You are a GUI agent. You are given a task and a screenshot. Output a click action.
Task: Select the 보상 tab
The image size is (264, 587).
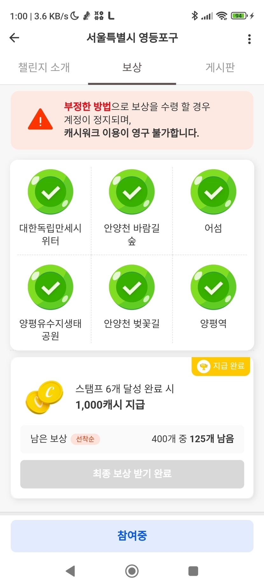click(132, 67)
